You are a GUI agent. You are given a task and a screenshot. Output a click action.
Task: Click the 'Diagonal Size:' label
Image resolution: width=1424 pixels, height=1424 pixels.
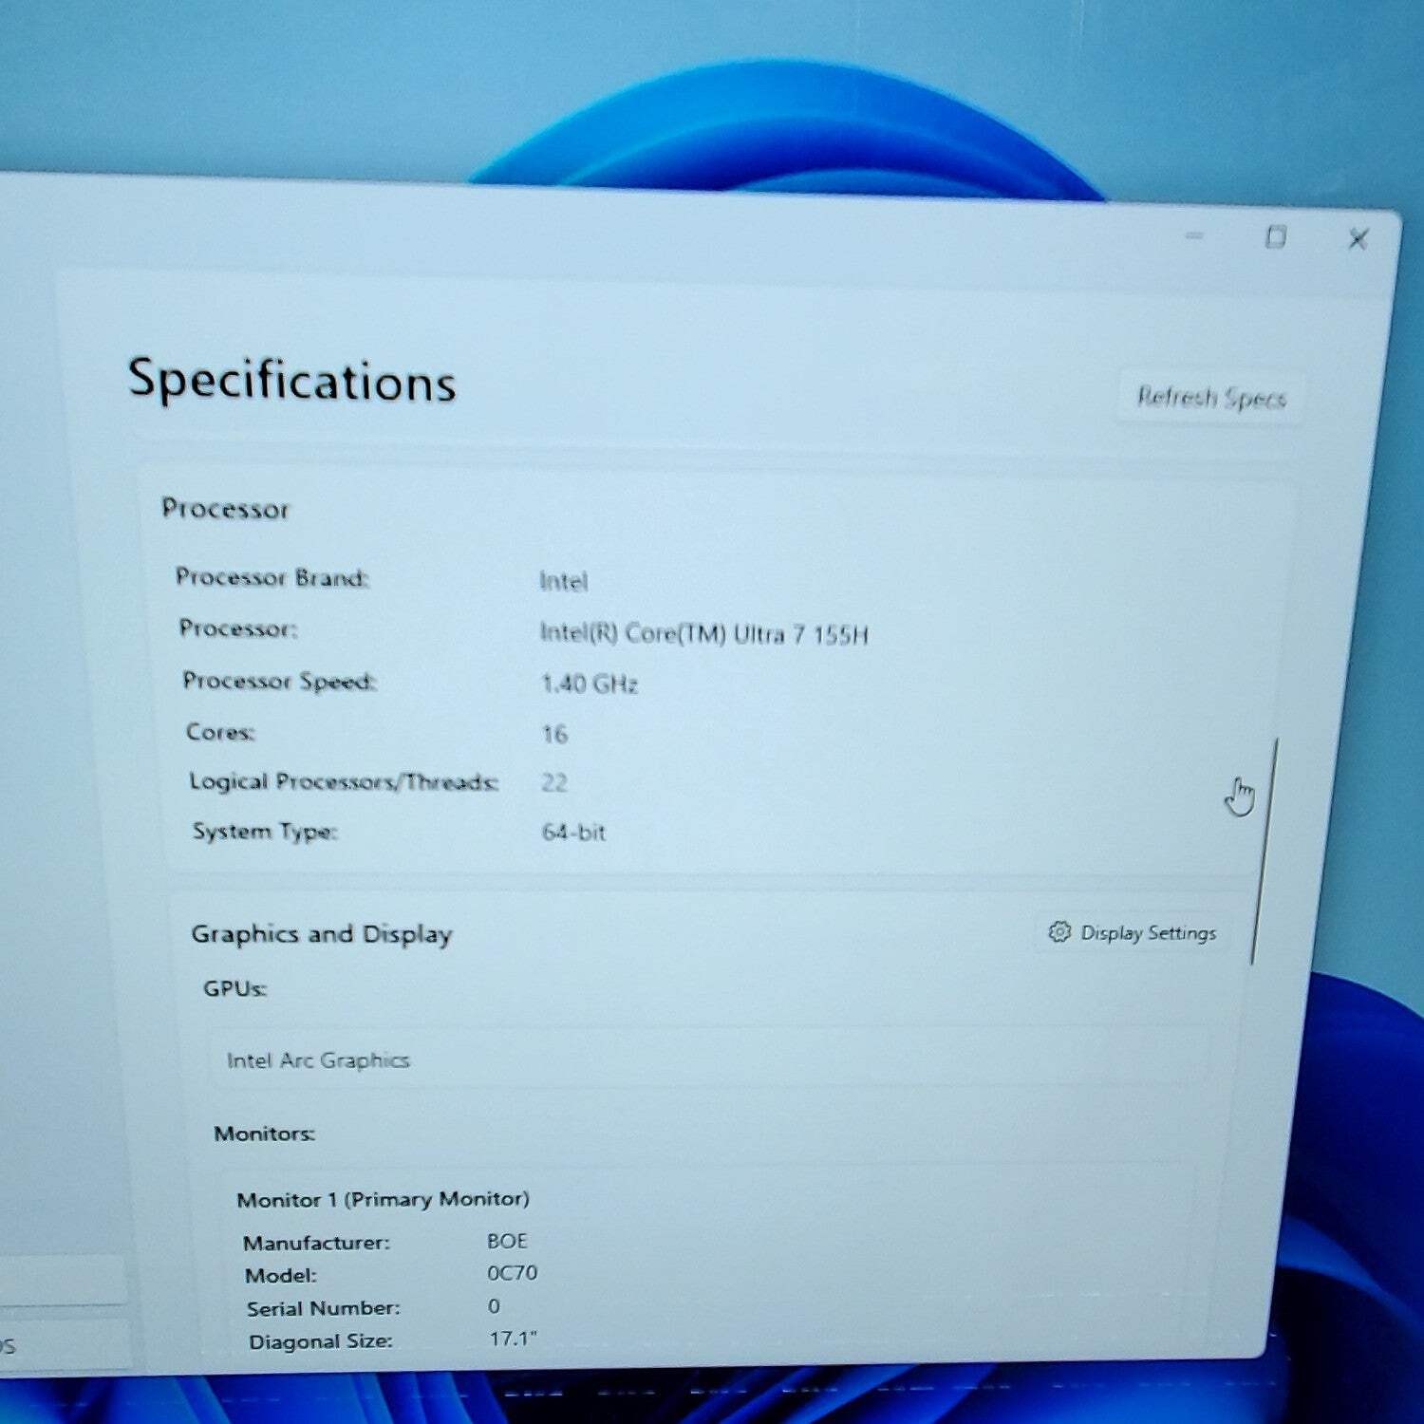point(320,1341)
